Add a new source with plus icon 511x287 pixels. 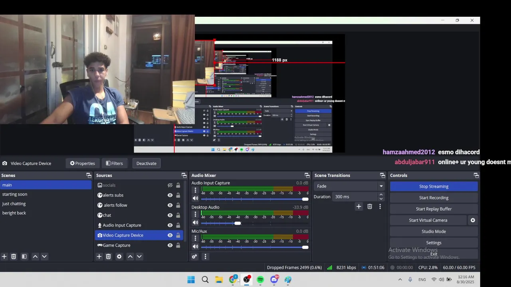point(99,257)
